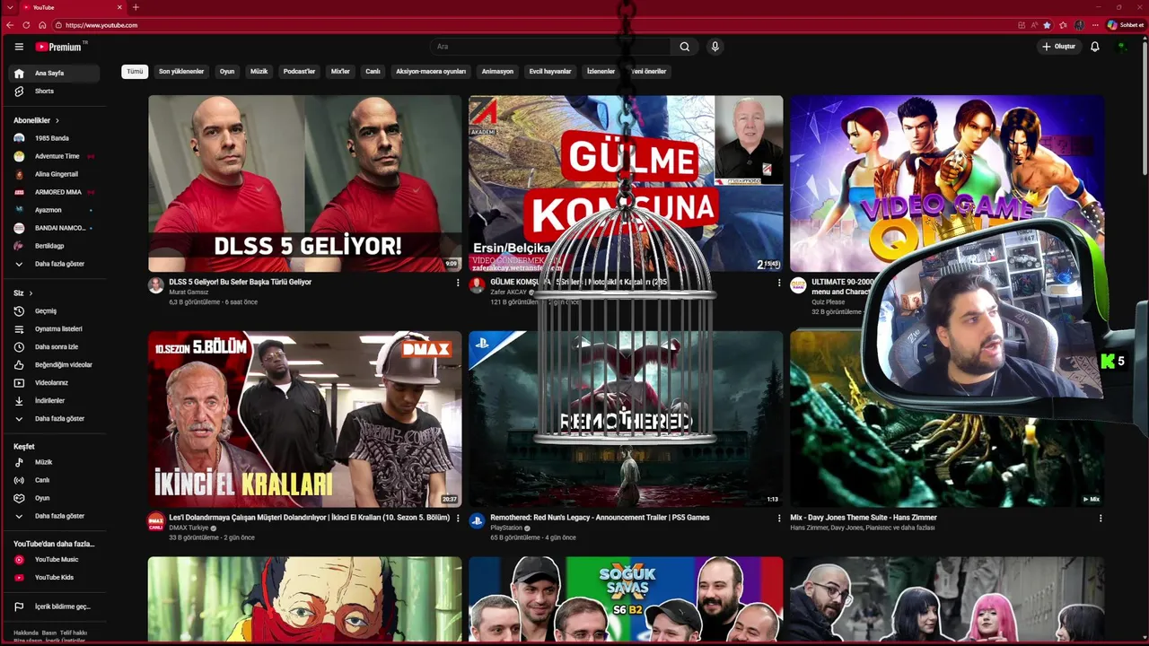Select Aksiyon-macera oyunları chip
The width and height of the screenshot is (1149, 646).
(x=431, y=72)
